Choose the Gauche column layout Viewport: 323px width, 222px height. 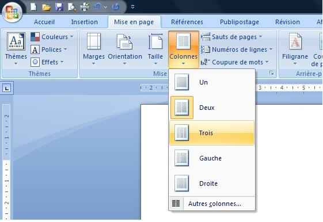tap(212, 158)
